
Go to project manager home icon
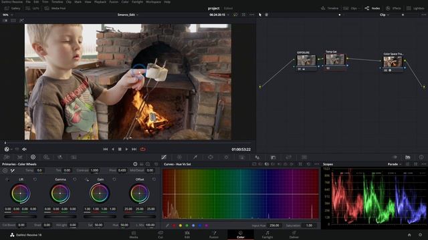[409, 235]
